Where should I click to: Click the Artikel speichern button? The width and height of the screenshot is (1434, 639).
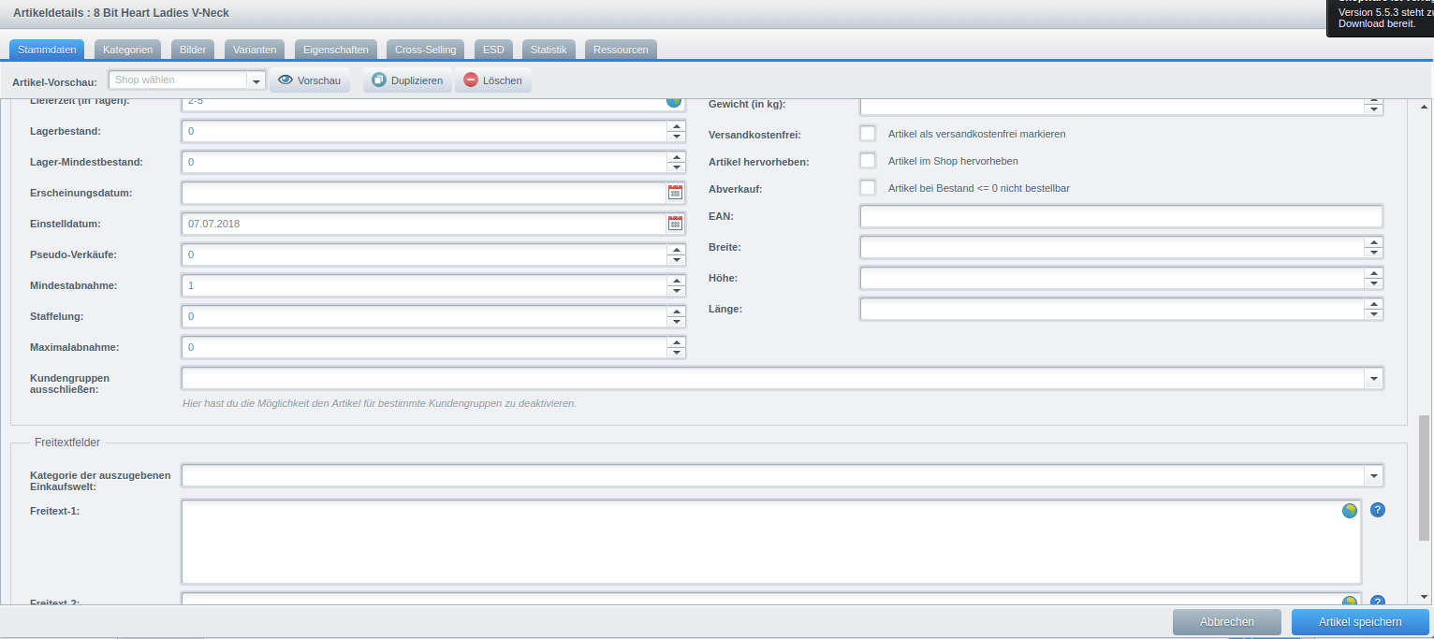1359,622
